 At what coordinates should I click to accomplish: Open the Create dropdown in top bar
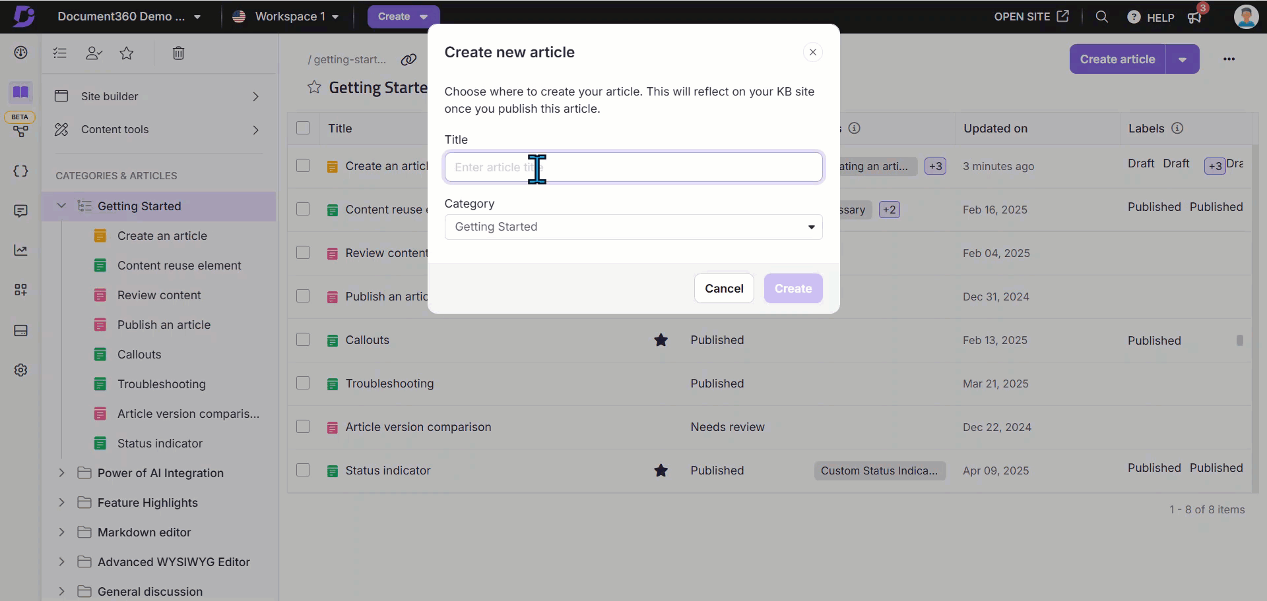coord(403,16)
